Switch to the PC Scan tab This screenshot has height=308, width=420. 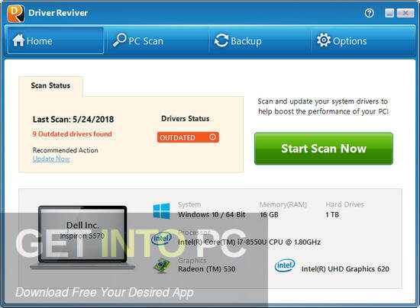pos(157,40)
